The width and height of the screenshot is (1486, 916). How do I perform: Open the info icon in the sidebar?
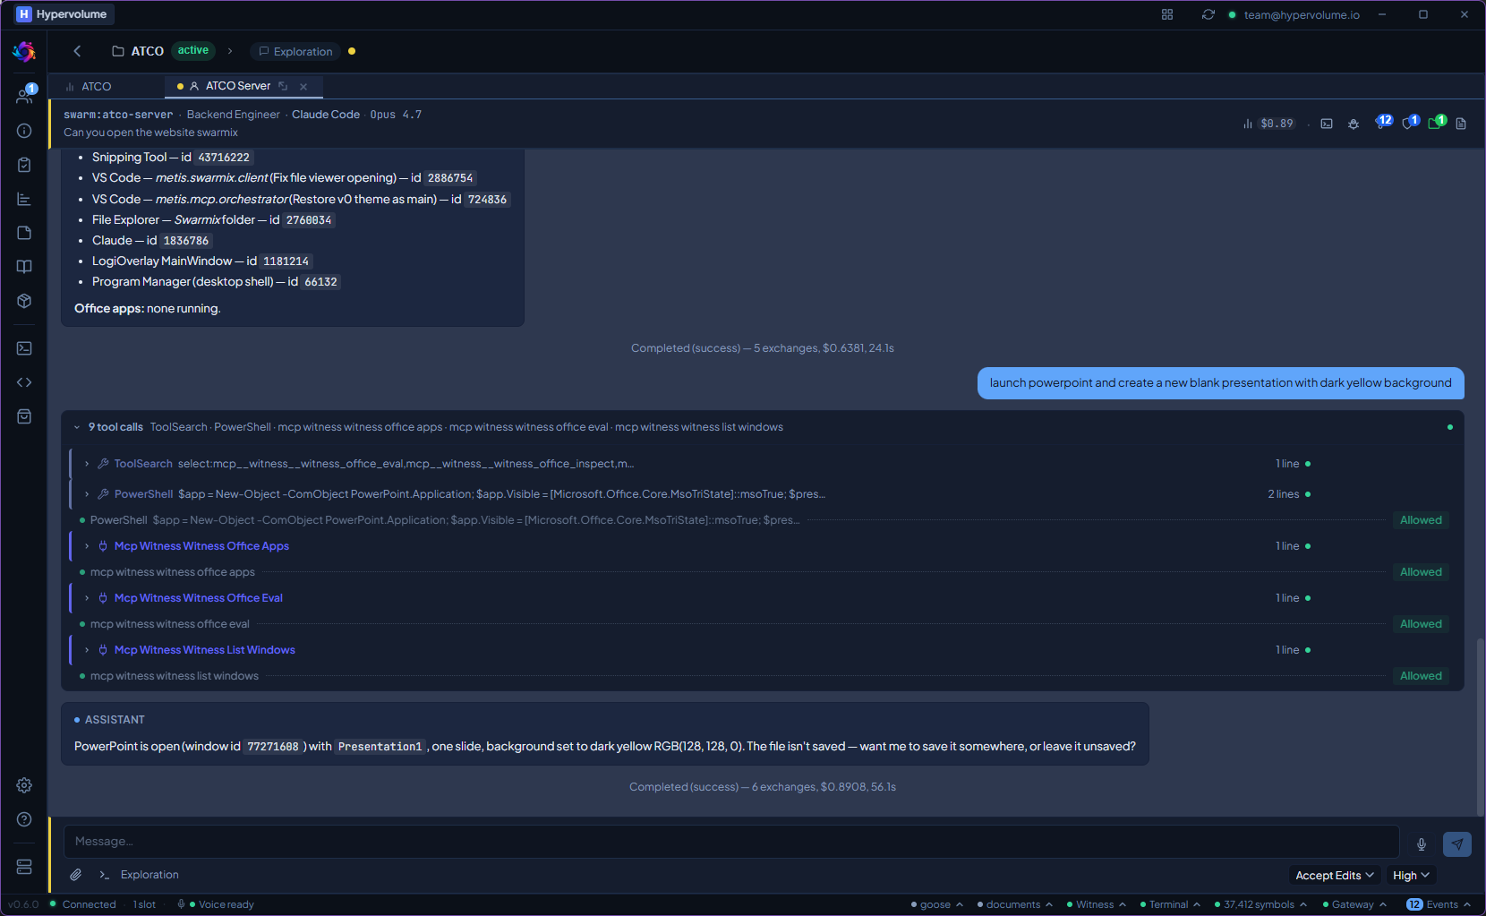(24, 131)
